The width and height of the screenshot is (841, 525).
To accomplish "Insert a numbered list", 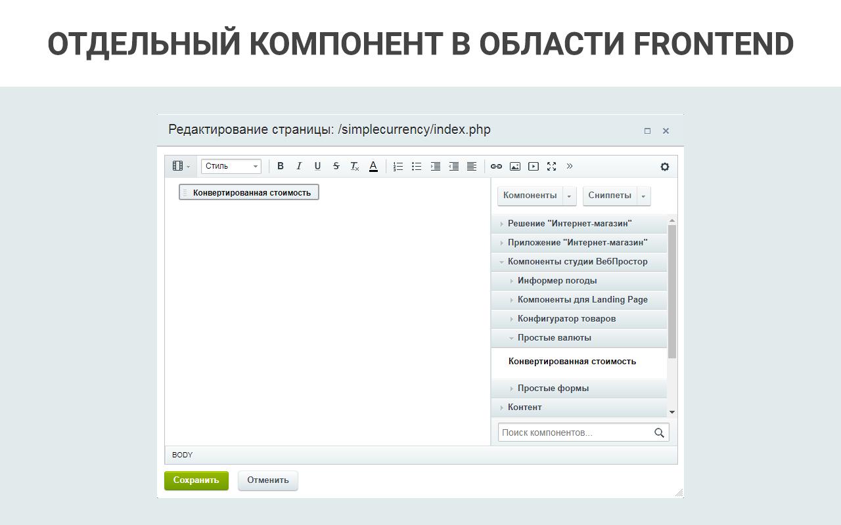I will pyautogui.click(x=398, y=166).
